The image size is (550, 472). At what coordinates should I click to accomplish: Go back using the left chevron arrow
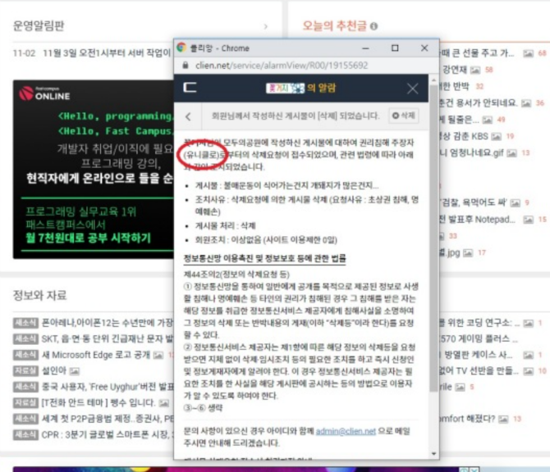coord(188,116)
